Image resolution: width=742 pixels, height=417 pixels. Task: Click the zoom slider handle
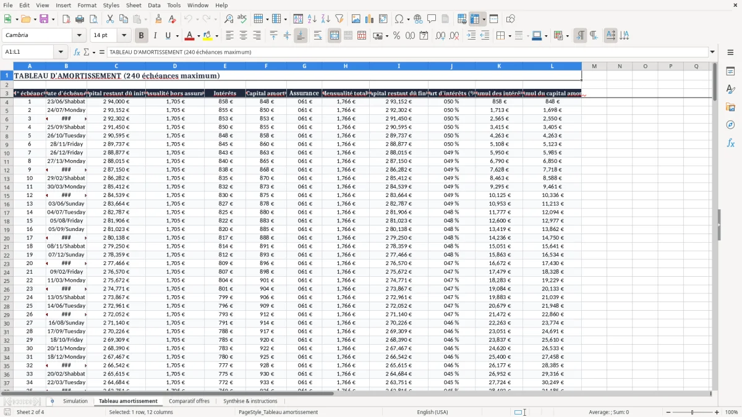[x=693, y=412]
